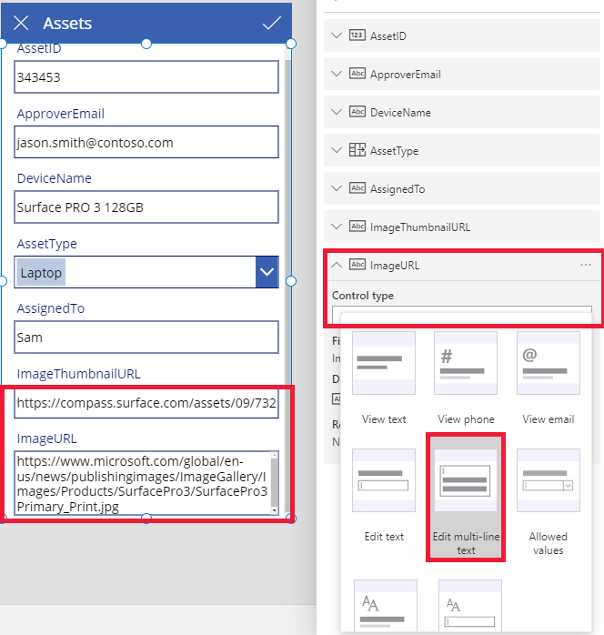Expand the ApproverEmail field card

click(x=337, y=74)
